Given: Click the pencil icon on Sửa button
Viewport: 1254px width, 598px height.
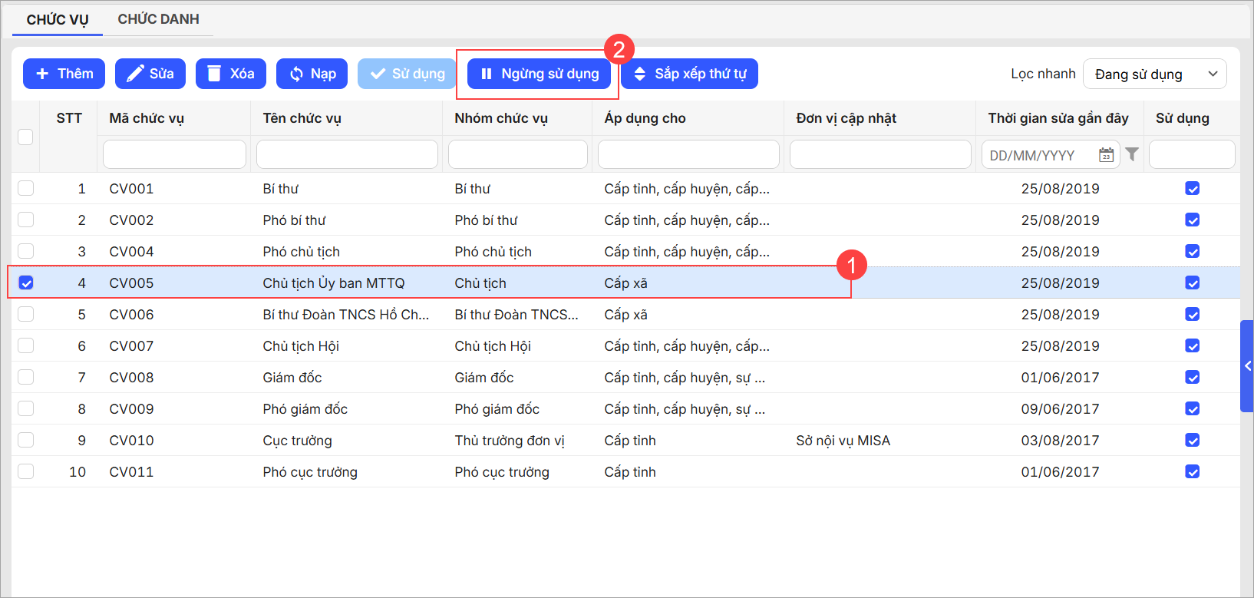Looking at the screenshot, I should pos(135,74).
